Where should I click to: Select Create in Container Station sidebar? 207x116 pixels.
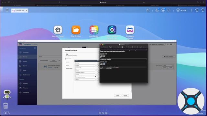click(x=27, y=57)
